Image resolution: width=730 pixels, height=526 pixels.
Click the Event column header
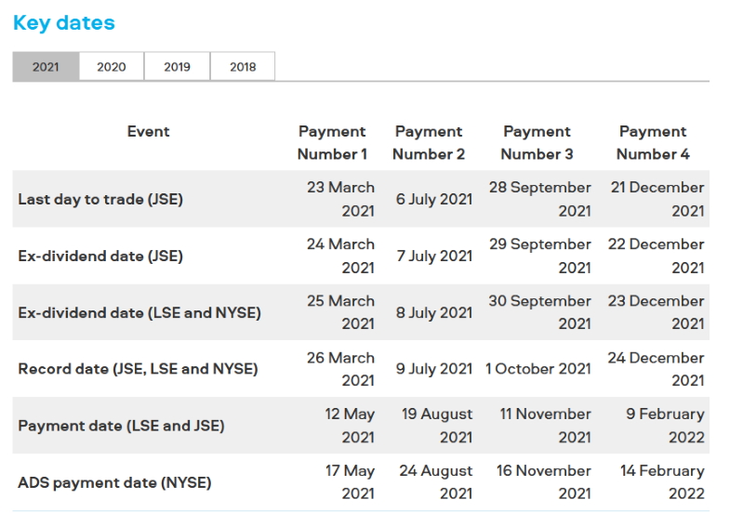[x=149, y=132]
